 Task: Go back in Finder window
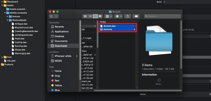coord(51,16)
